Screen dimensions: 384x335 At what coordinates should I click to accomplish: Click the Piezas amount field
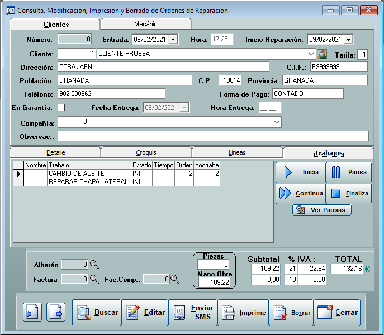213,264
